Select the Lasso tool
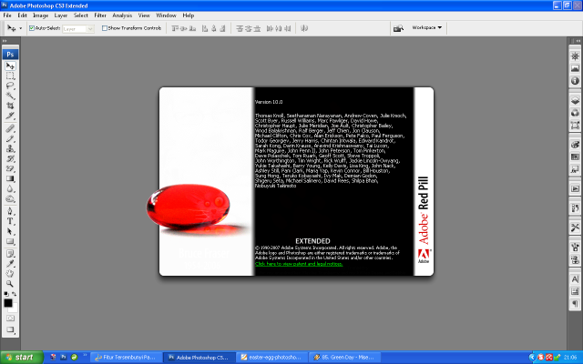Screen dimensions: 583x364 [x=10, y=86]
